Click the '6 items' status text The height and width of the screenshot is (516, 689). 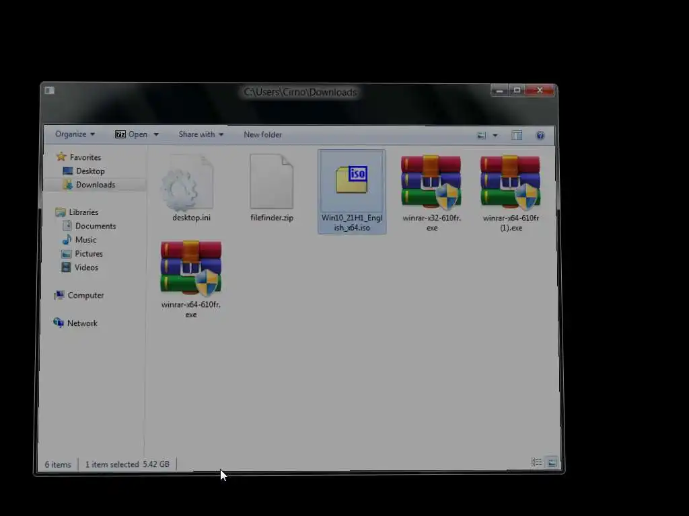click(58, 464)
